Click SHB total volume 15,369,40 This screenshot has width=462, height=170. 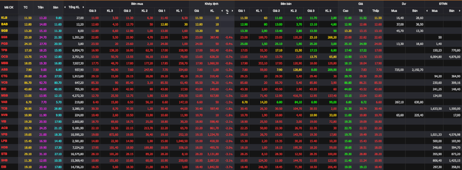pos(78,160)
